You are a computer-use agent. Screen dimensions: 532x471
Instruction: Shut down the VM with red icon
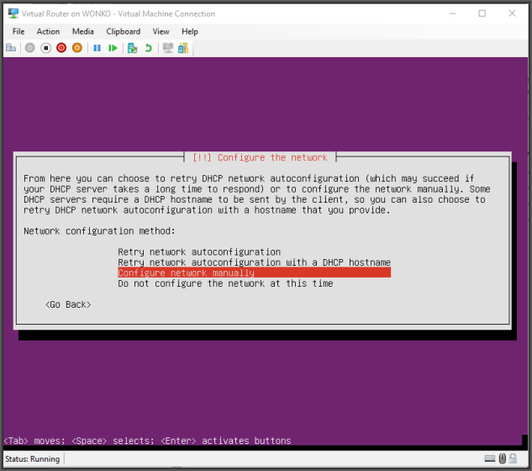(x=61, y=48)
